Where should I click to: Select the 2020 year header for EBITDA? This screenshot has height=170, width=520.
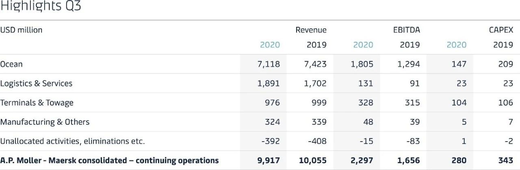point(363,45)
